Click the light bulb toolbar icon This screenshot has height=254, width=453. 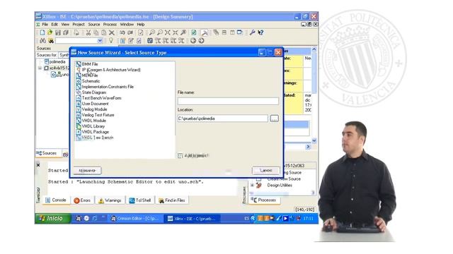(x=111, y=41)
